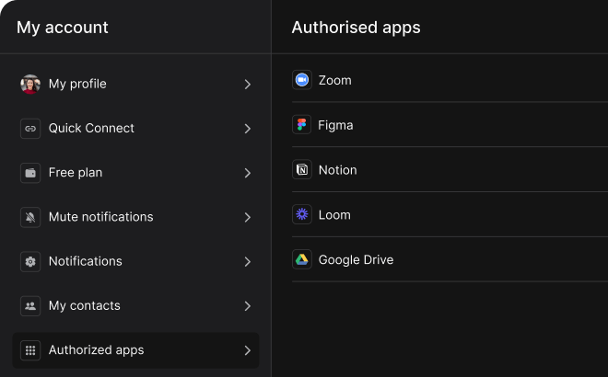Click the Figma app icon
The height and width of the screenshot is (377, 608).
pos(301,125)
